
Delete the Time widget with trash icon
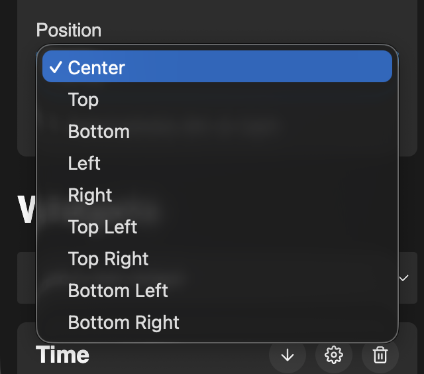pos(380,356)
